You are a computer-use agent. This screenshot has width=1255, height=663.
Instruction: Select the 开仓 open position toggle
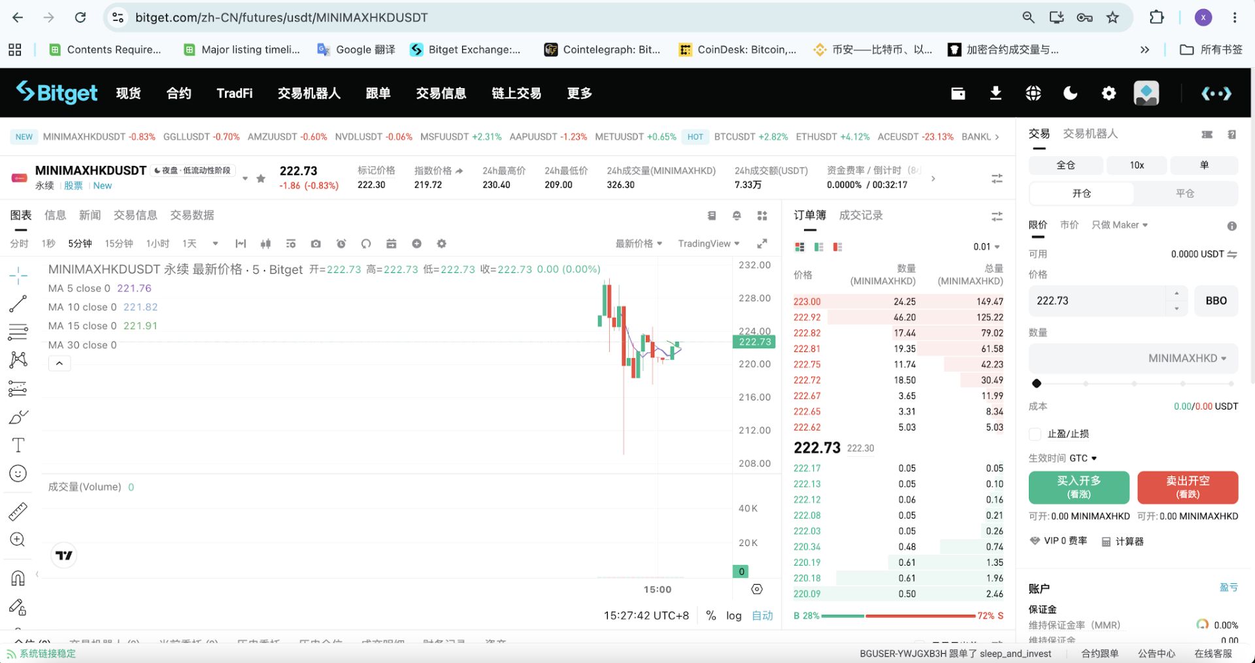(1082, 193)
